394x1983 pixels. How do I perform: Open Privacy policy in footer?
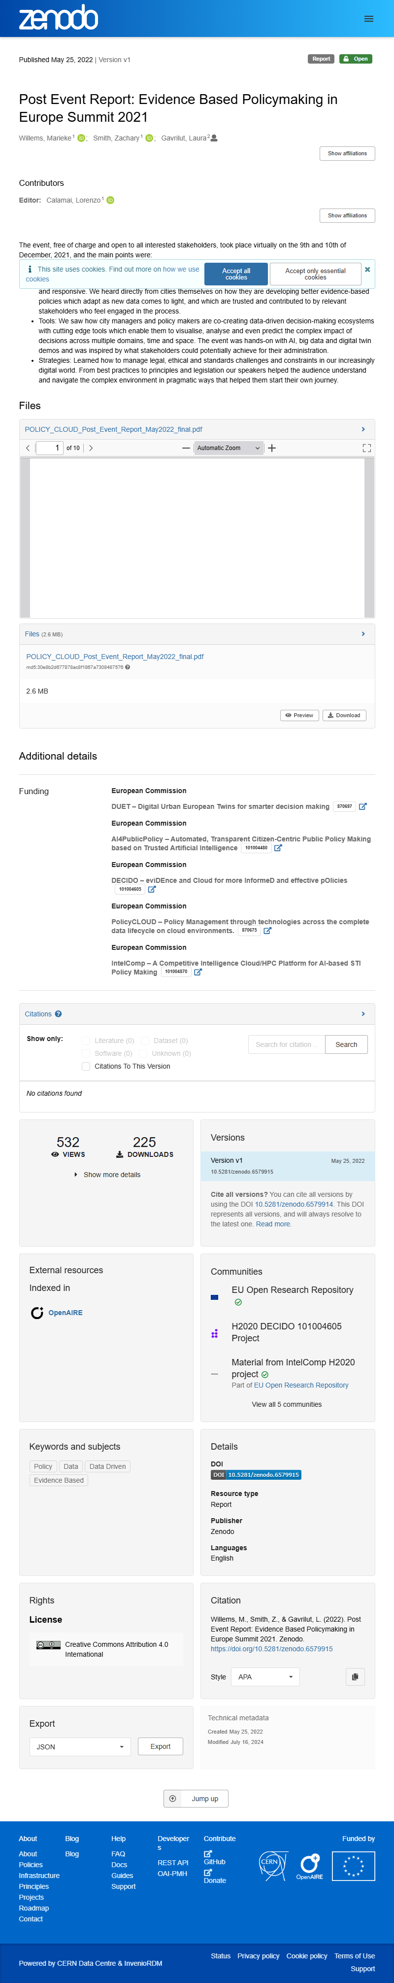pyautogui.click(x=259, y=1955)
